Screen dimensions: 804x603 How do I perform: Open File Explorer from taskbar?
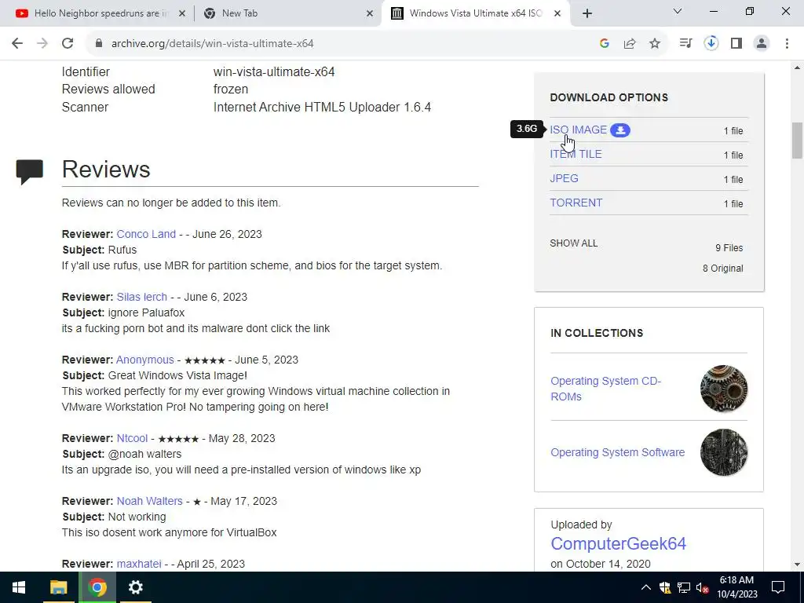58,587
